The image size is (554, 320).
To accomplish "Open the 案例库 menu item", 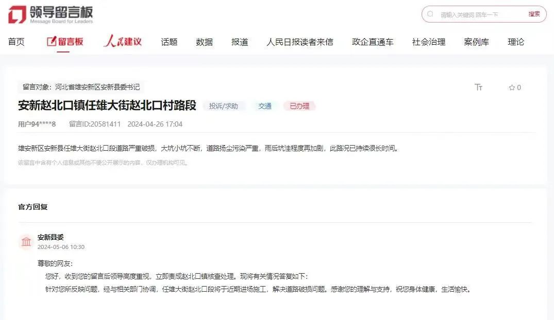I will (476, 42).
